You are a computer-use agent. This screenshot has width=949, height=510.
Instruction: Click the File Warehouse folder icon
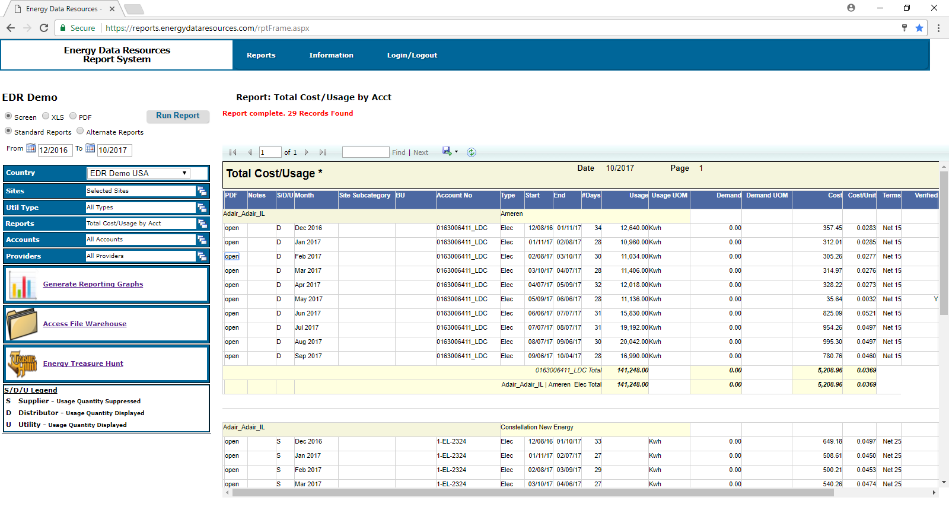pyautogui.click(x=23, y=324)
